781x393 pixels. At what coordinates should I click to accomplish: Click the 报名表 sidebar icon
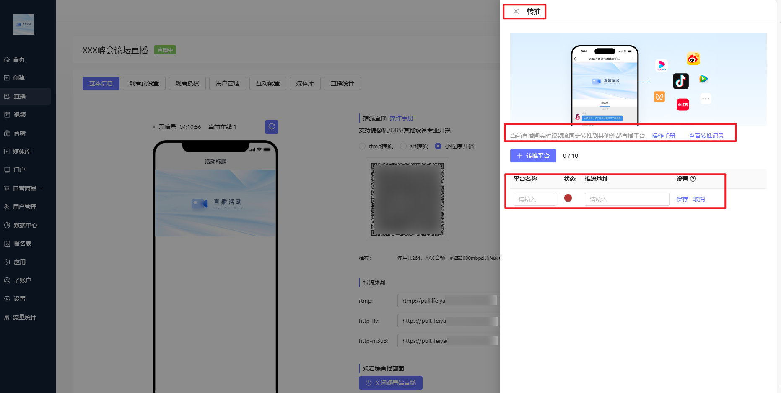tap(7, 244)
